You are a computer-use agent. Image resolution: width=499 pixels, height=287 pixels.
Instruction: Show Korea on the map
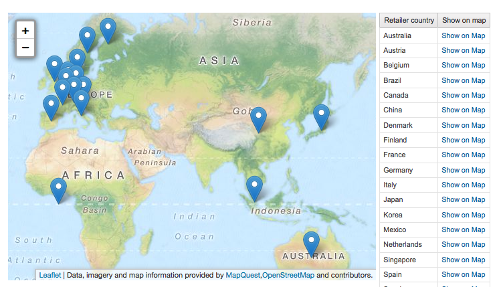[464, 215]
